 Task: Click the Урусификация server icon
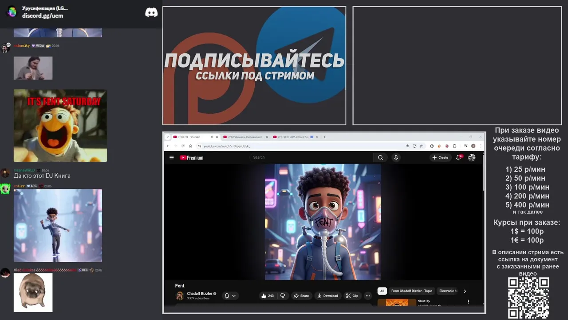coord(12,12)
